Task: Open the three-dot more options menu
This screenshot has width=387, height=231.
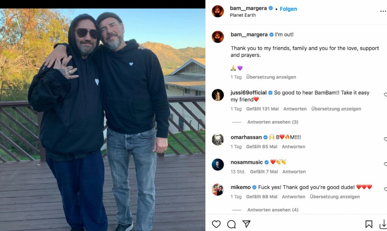Action: point(383,11)
